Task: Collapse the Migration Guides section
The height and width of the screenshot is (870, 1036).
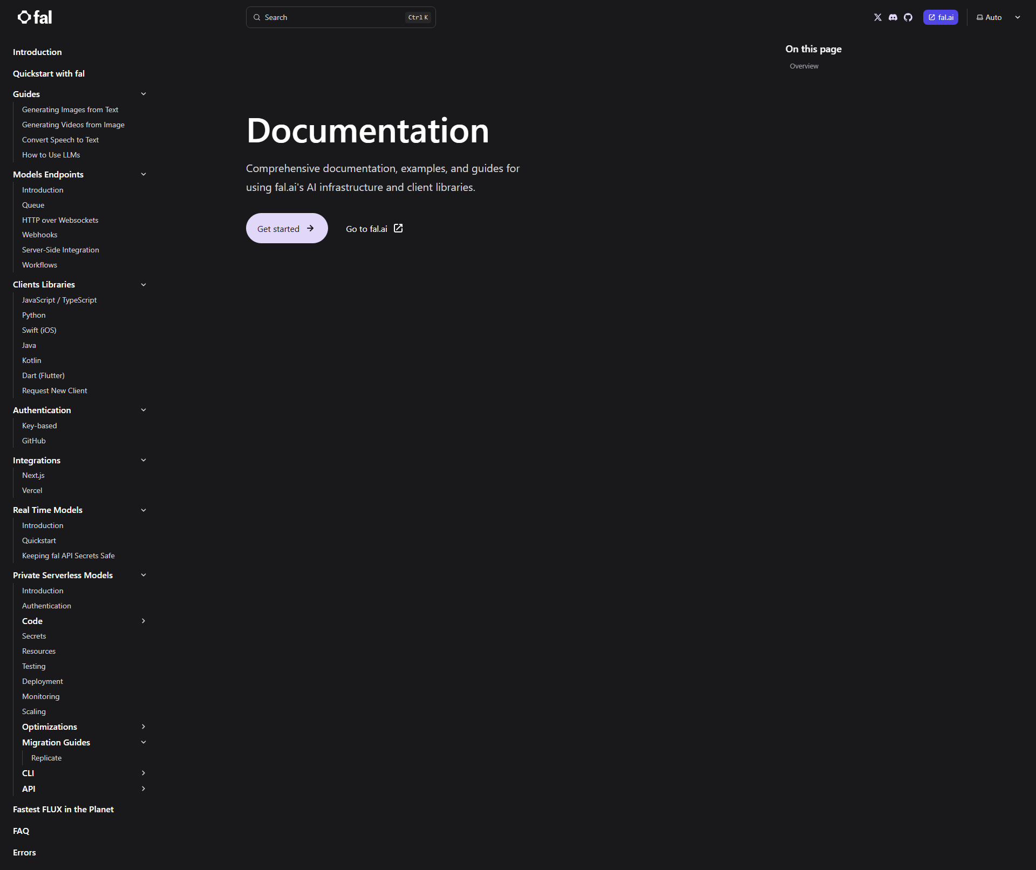Action: point(144,742)
